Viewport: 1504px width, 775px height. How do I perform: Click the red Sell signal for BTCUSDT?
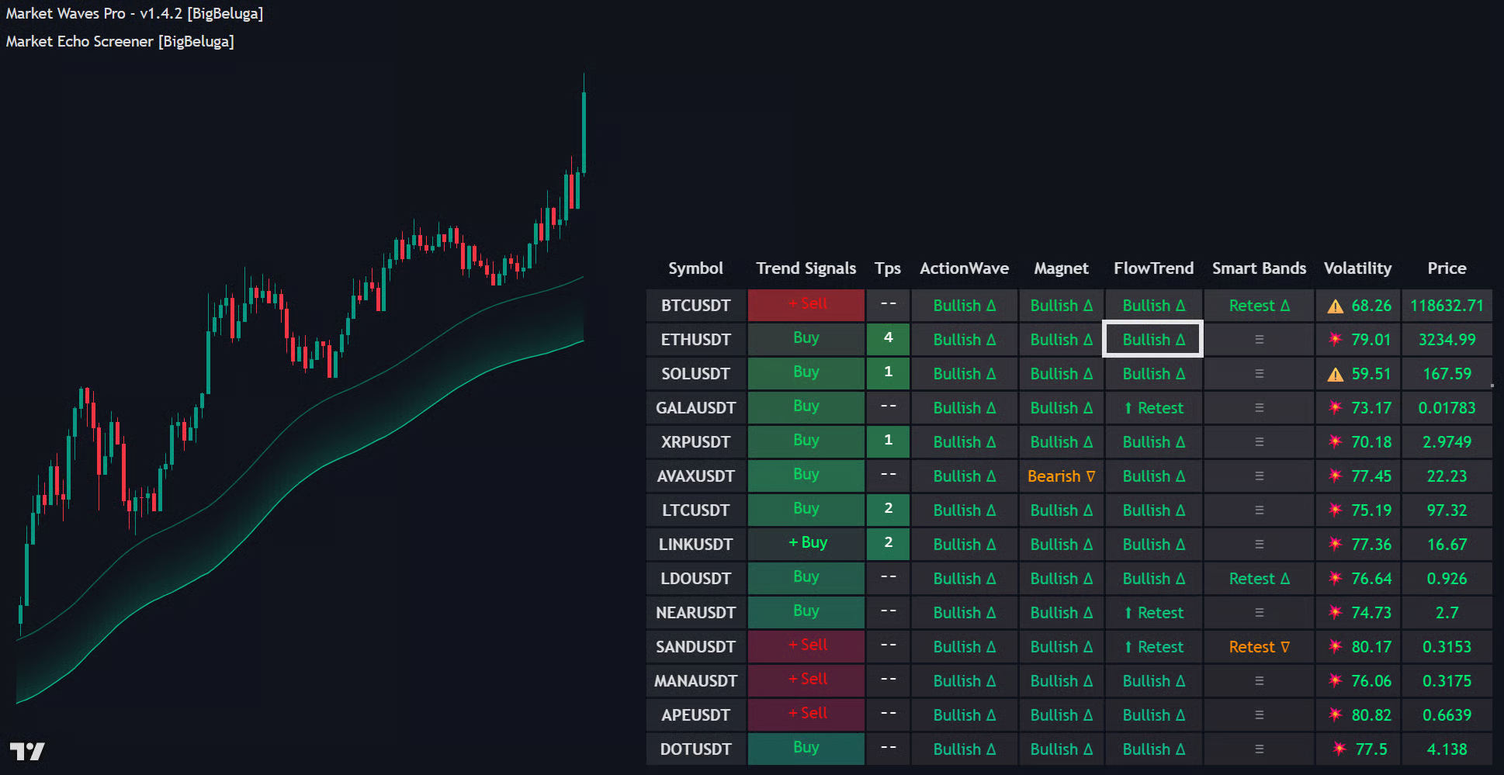806,304
